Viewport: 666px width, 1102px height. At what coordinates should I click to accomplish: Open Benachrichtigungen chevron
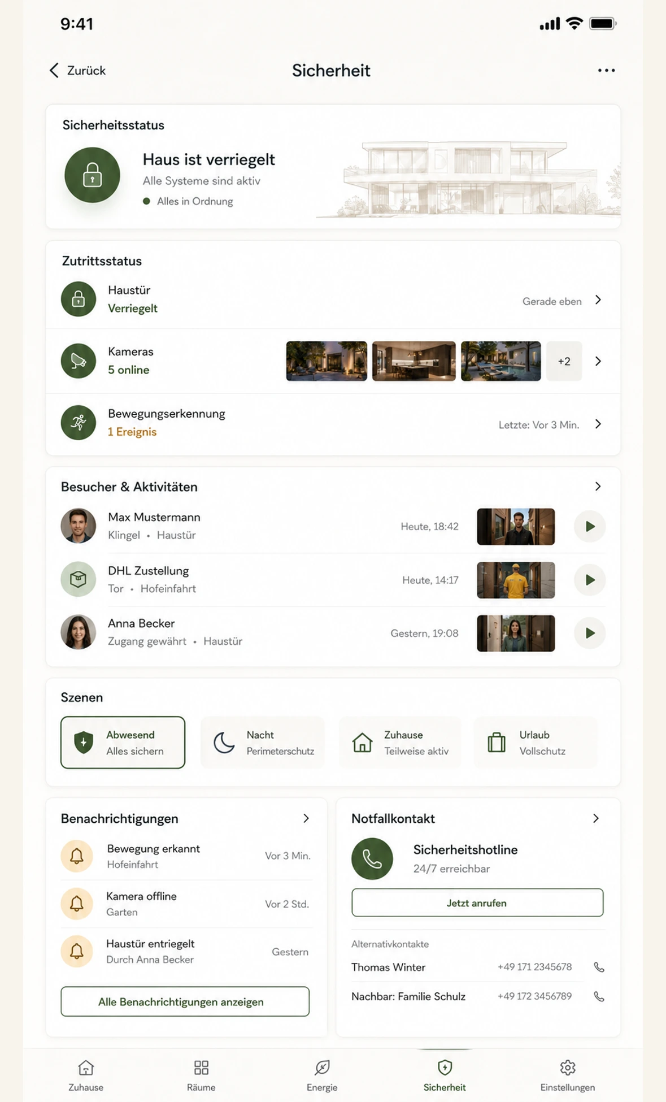coord(306,818)
